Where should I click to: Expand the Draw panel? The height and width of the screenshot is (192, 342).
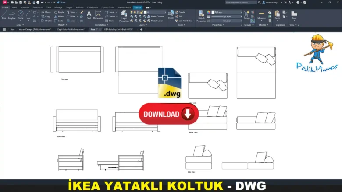[20, 25]
